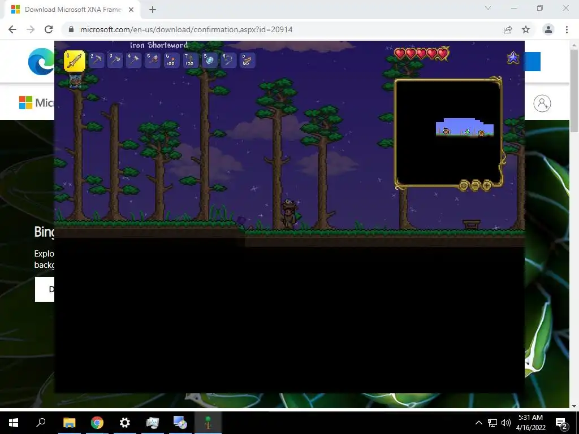Select the pickaxe in hotbar slot 2
The height and width of the screenshot is (434, 579).
[96, 60]
